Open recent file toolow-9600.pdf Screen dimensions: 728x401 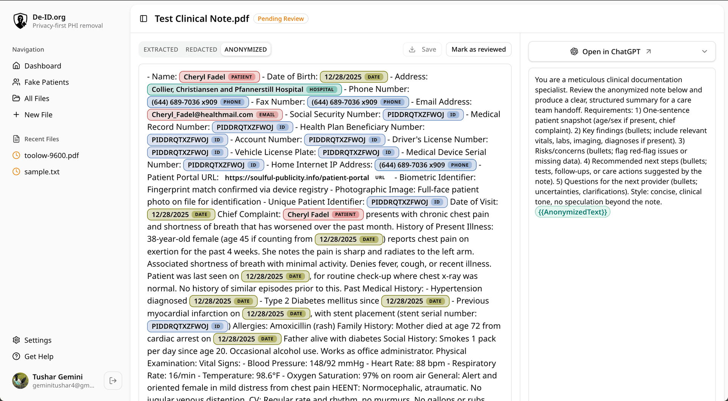pyautogui.click(x=52, y=155)
